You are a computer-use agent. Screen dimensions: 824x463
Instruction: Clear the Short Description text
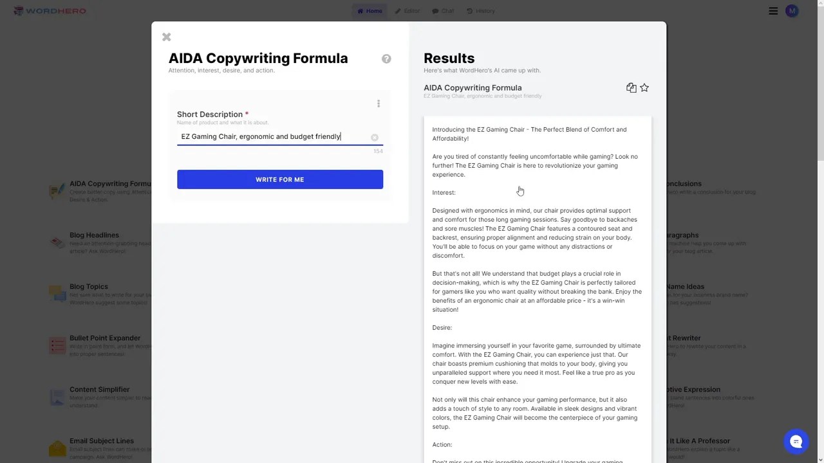point(375,136)
